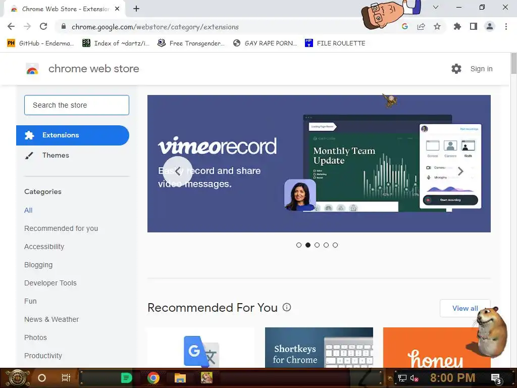Click View all recommended extensions
This screenshot has width=517, height=388.
click(x=465, y=308)
